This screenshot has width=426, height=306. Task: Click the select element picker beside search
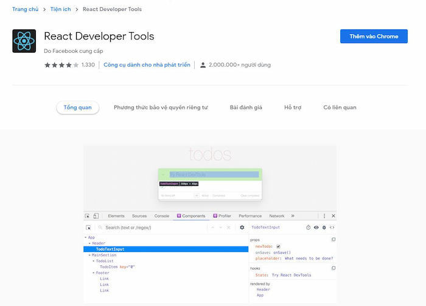tap(88, 228)
